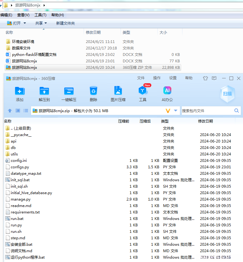Select the __pycache__ folder icon
Viewport: 243px width, 262px height.
pos(7,135)
